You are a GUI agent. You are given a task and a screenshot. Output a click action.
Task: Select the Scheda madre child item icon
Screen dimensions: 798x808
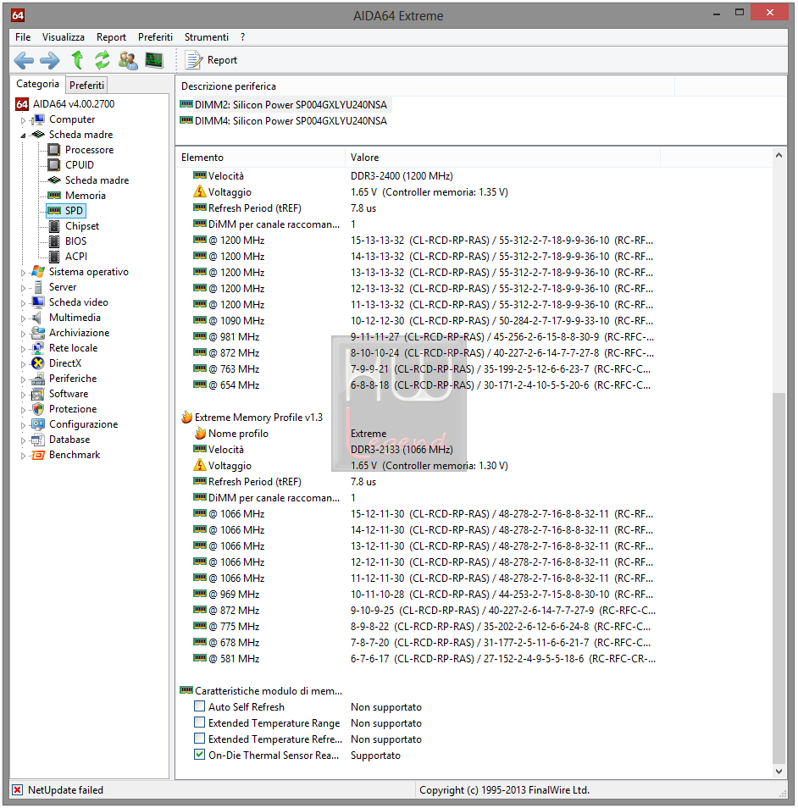[x=53, y=180]
